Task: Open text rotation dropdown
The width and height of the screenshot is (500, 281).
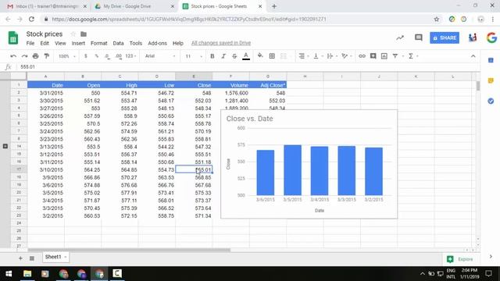Action: click(x=347, y=56)
